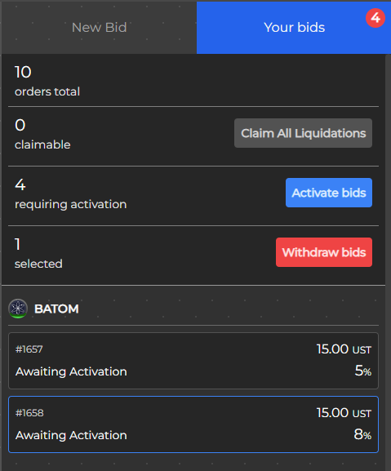
Task: Open the Your bids tab
Action: [294, 28]
